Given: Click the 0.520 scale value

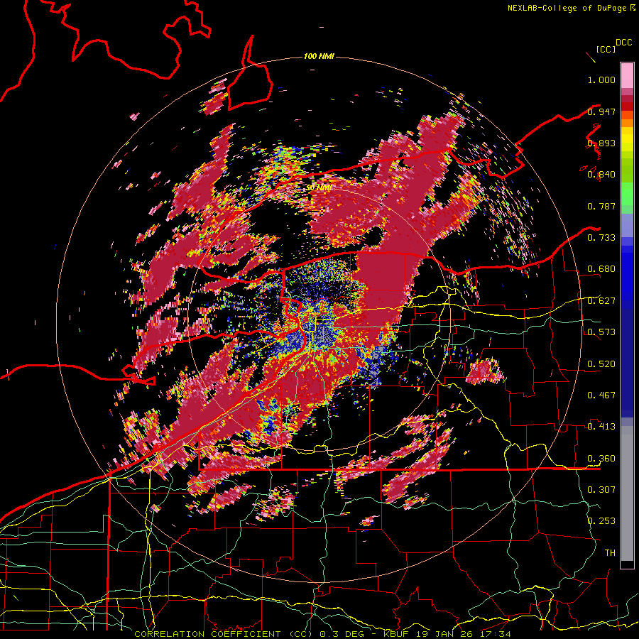Looking at the screenshot, I should coord(601,364).
